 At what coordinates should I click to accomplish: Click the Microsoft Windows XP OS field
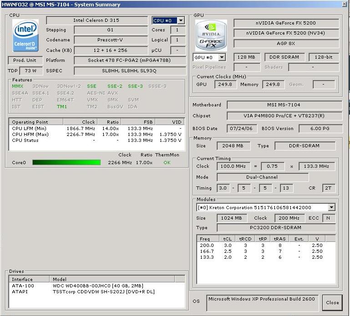[x=262, y=302]
